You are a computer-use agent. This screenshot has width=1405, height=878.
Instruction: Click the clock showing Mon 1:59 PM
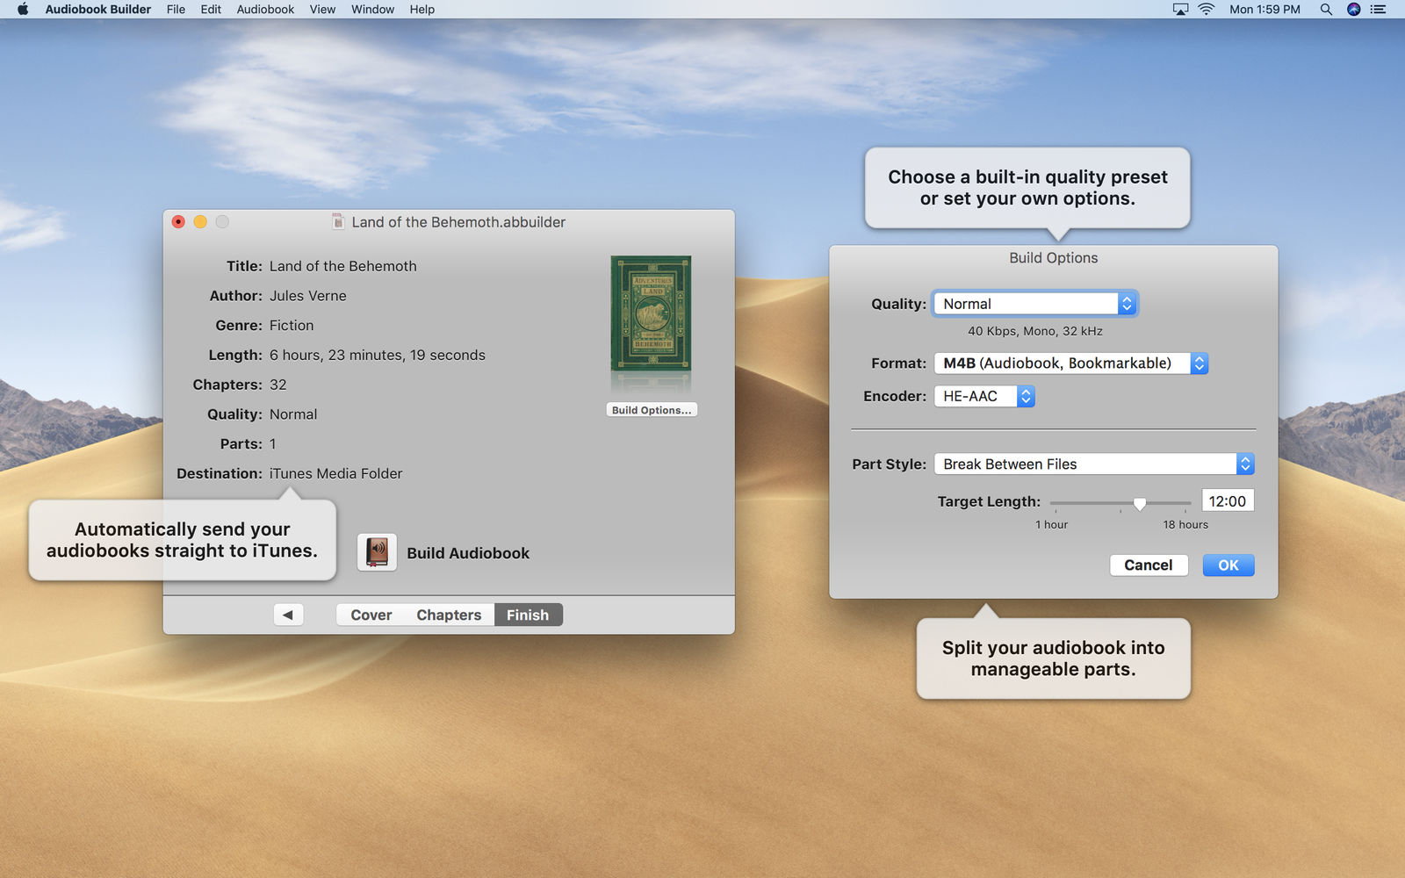[1264, 9]
